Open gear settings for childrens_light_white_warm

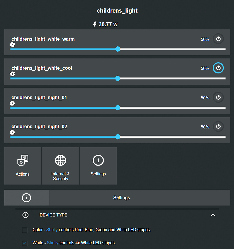[x=12, y=45]
